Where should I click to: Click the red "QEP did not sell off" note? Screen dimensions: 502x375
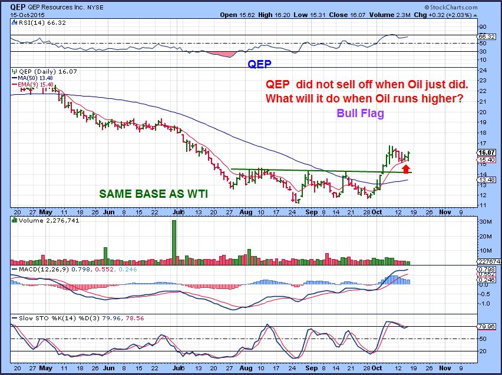pos(367,84)
